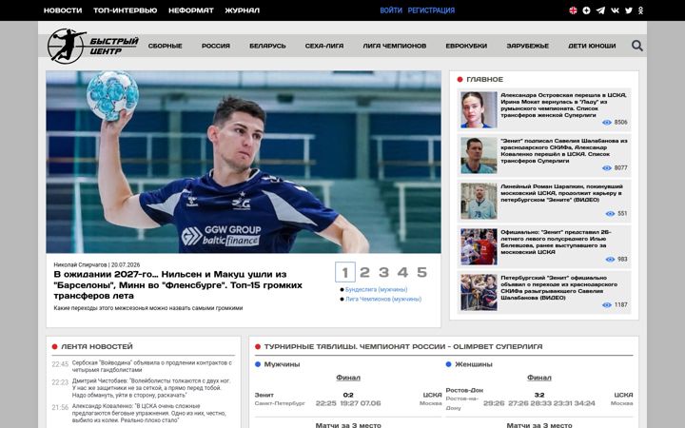This screenshot has width=685, height=428.
Task: Click Ростов-Дон team in women's final
Action: click(x=464, y=390)
